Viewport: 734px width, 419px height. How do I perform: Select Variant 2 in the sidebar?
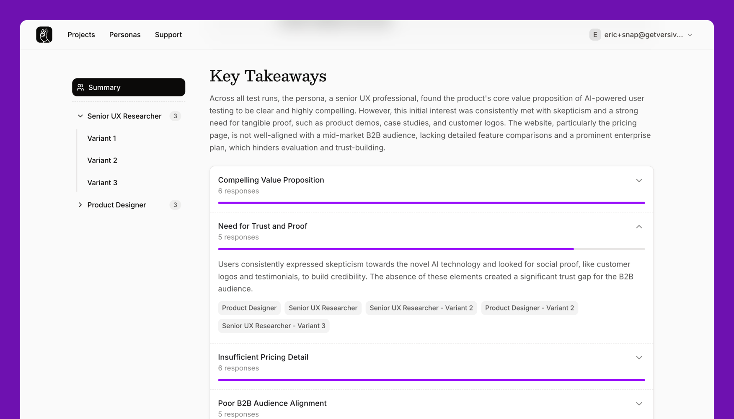(102, 160)
